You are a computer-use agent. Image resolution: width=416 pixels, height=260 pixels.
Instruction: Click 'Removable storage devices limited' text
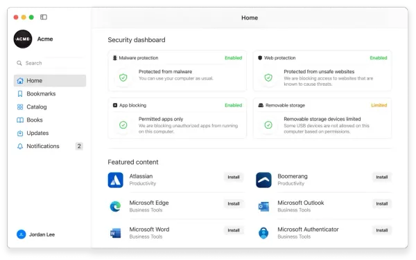coord(322,119)
